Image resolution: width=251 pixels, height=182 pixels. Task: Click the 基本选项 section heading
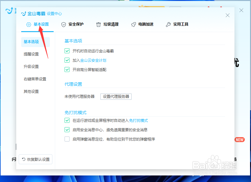73,41
